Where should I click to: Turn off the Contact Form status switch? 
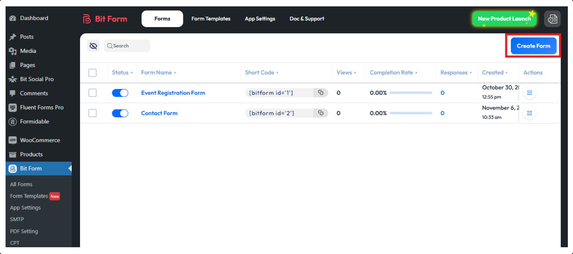click(120, 113)
